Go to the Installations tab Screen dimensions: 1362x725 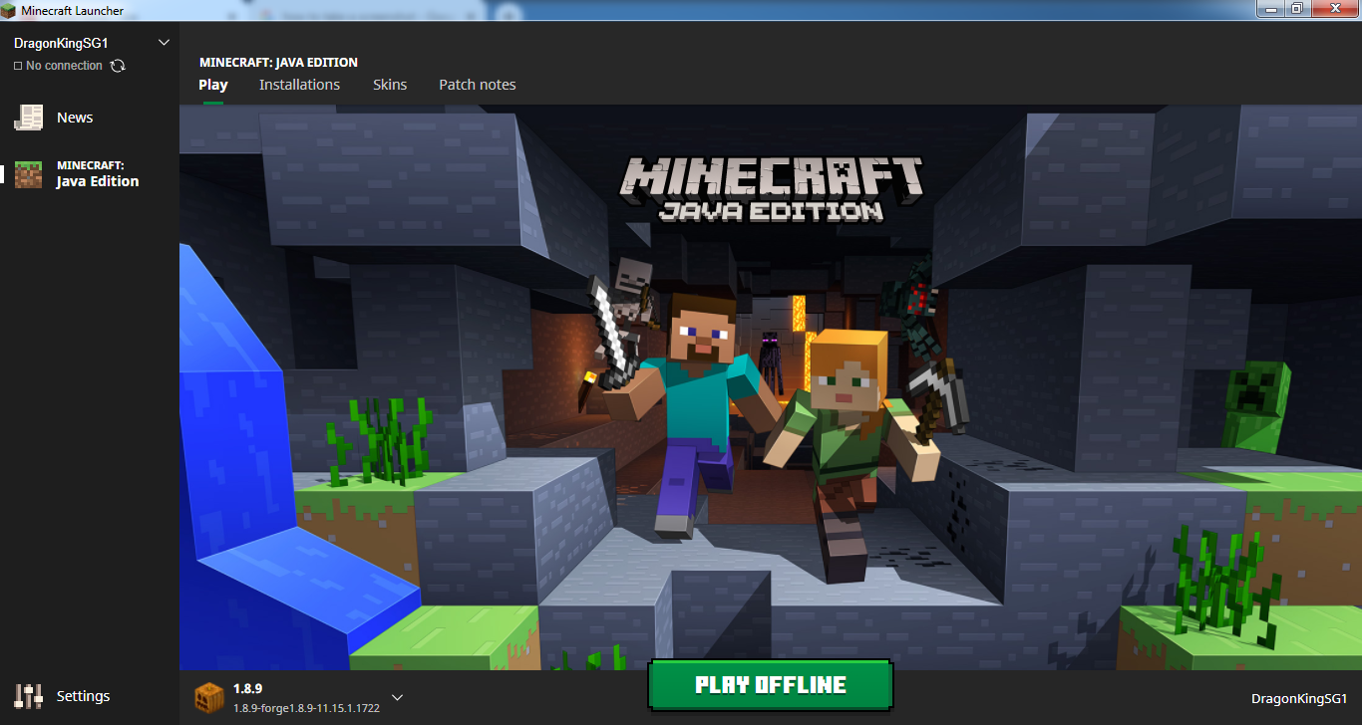(299, 85)
